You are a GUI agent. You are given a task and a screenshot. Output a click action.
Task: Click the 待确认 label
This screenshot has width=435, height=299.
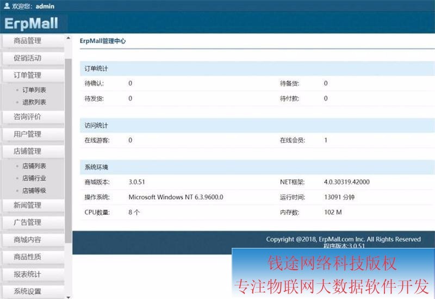click(94, 83)
